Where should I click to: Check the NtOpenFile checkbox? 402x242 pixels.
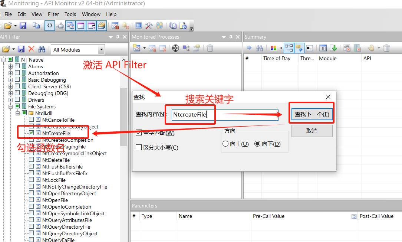point(31,199)
